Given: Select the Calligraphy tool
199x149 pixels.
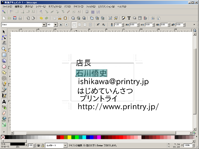Looking at the screenshot, I should click(4, 95).
